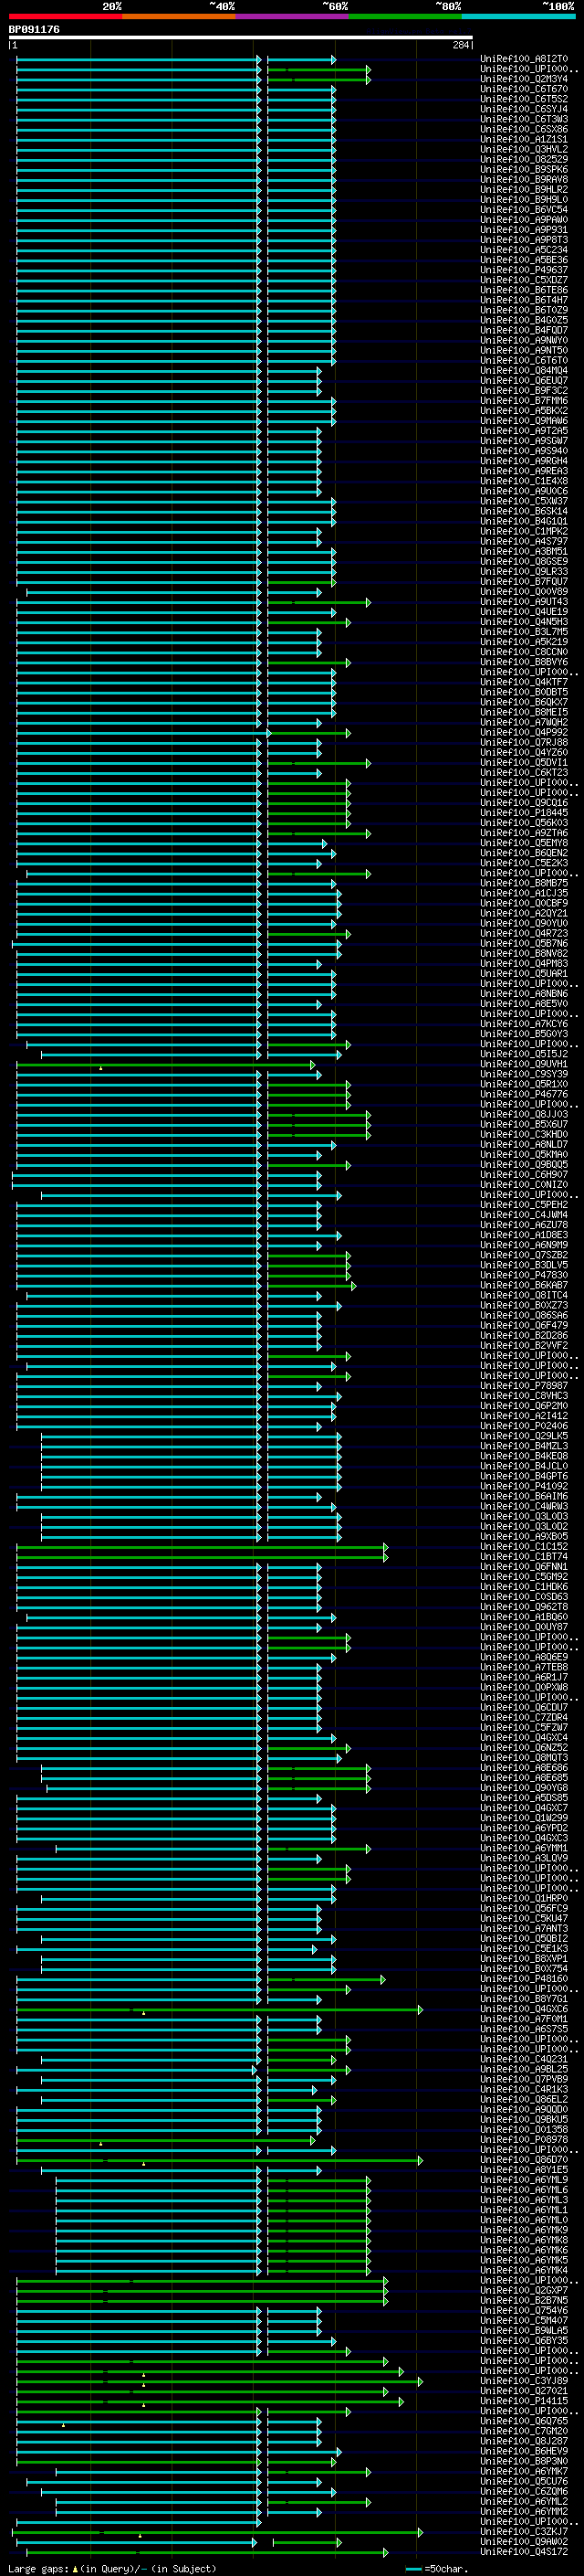Click label UniRef100_B5X6U7
The height and width of the screenshot is (2576, 584).
pos(524,1125)
